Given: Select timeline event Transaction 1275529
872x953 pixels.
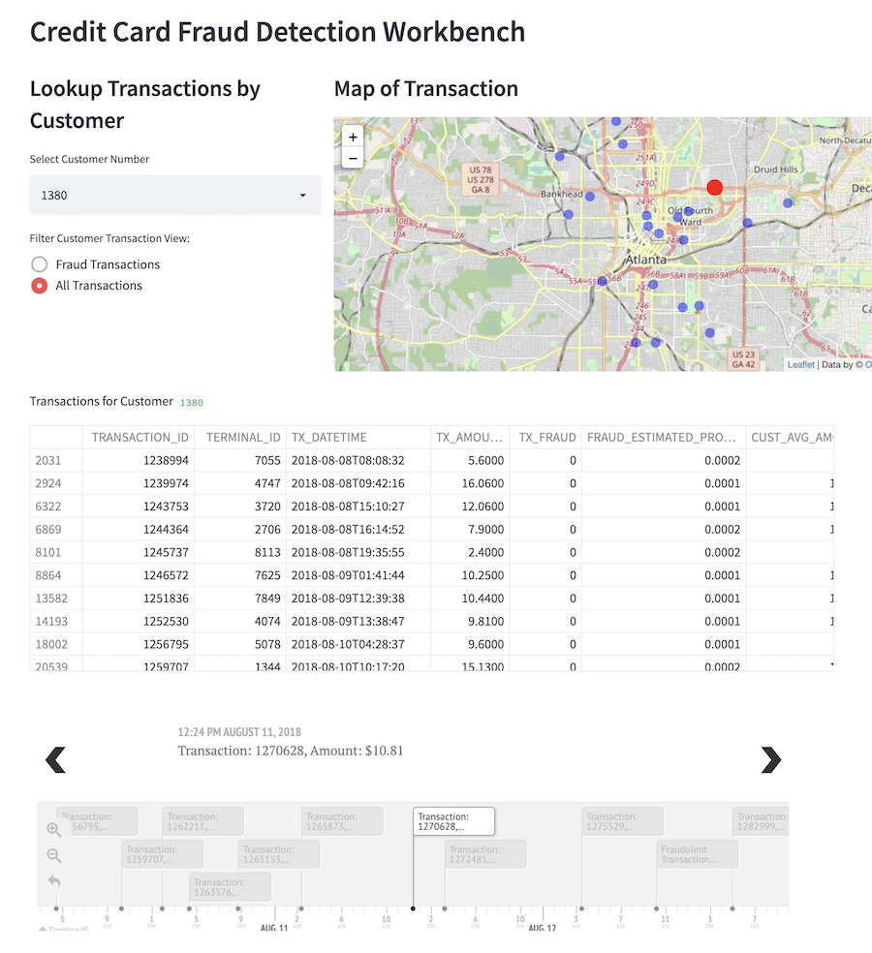Looking at the screenshot, I should pos(623,821).
